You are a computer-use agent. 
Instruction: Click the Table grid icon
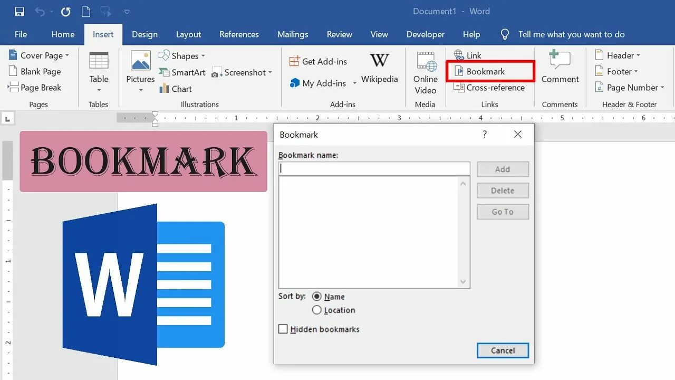click(99, 61)
